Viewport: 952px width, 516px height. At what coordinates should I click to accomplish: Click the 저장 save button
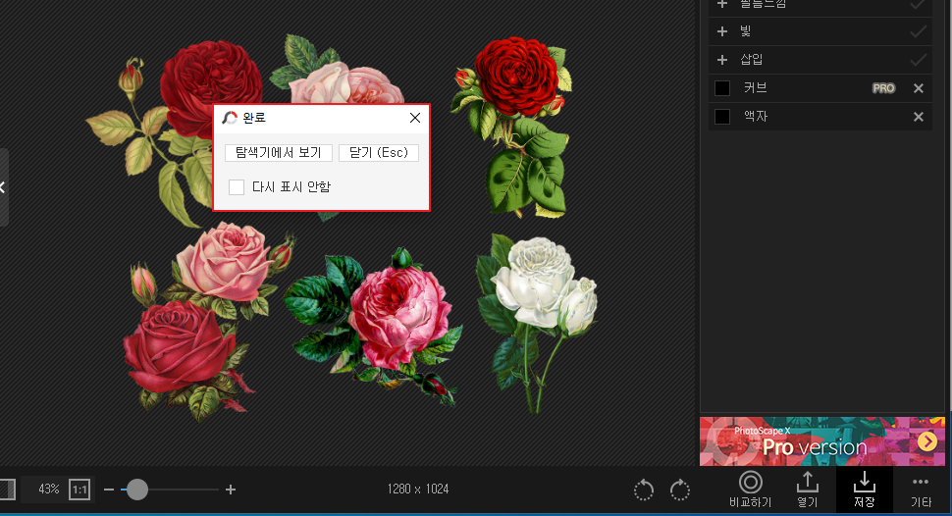click(x=864, y=490)
